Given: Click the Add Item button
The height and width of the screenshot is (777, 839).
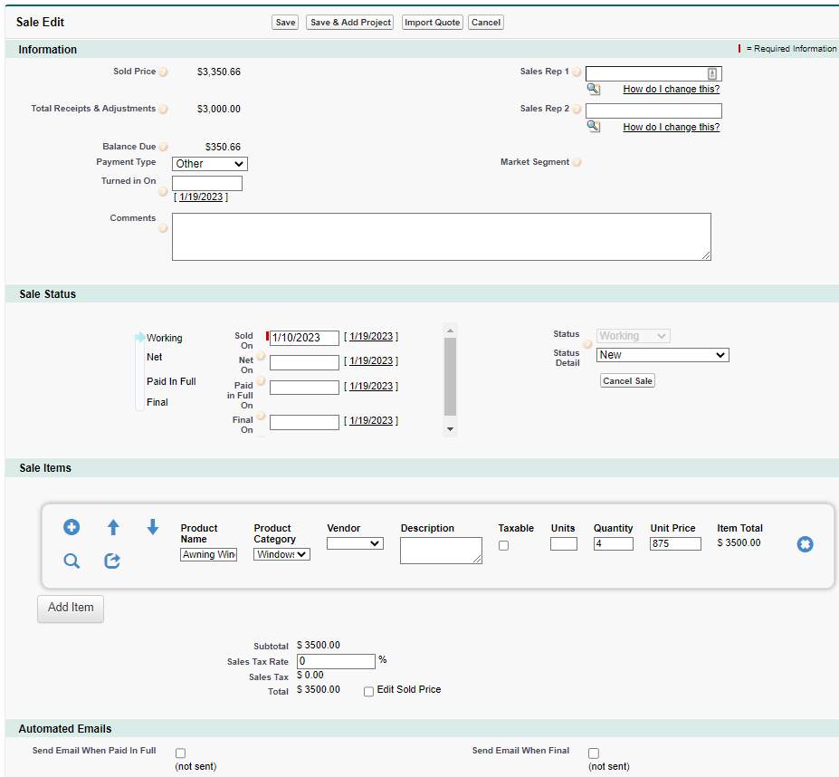Looking at the screenshot, I should [71, 609].
